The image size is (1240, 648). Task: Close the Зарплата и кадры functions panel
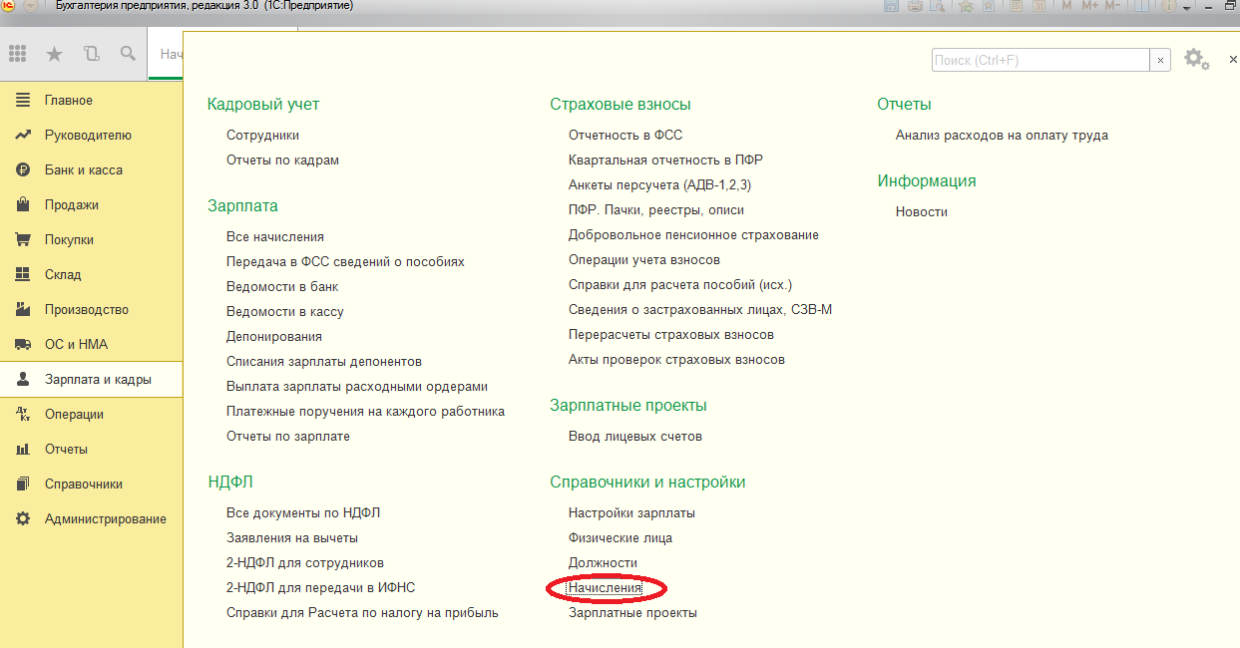click(1233, 59)
